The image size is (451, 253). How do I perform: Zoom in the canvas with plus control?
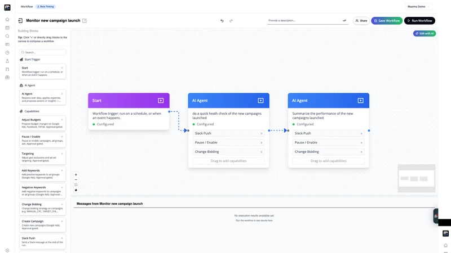click(x=76, y=174)
